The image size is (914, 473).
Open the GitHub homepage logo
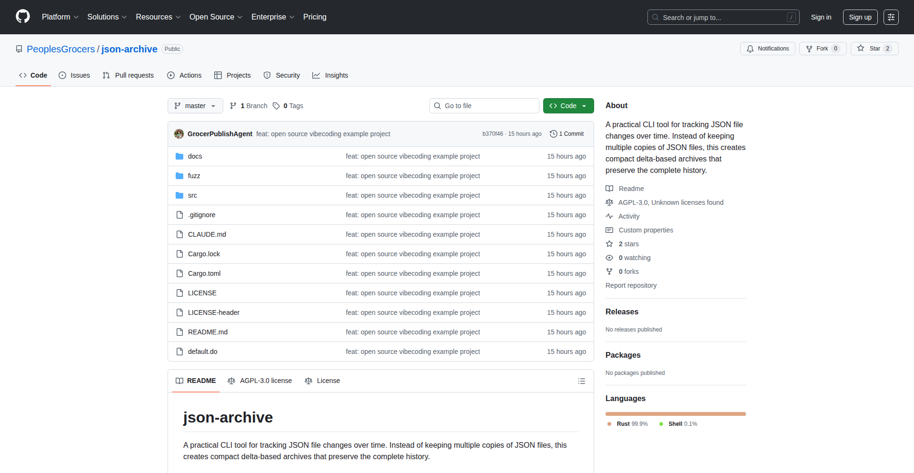click(x=23, y=17)
